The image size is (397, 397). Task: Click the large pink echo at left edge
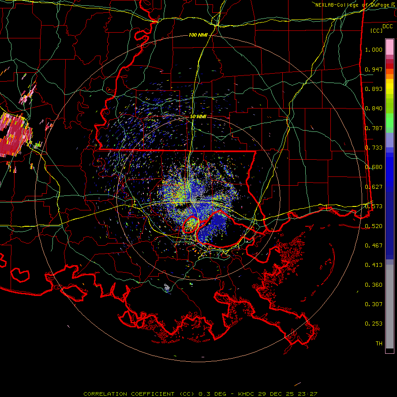pos(14,135)
